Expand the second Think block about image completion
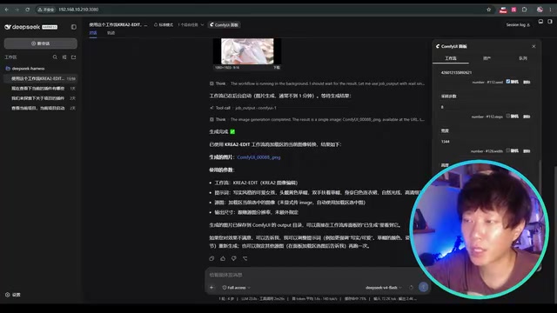 [317, 120]
